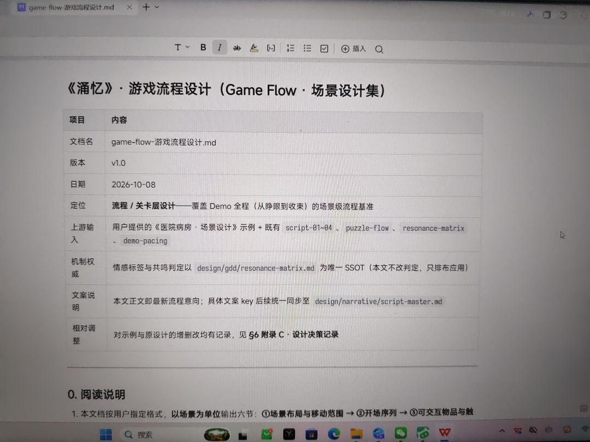Open the T text style dropdown
Screen dimensions: 590x442
coord(182,47)
